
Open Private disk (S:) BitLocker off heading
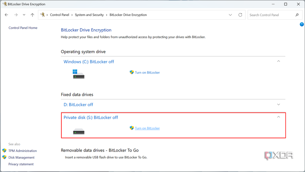pos(91,118)
